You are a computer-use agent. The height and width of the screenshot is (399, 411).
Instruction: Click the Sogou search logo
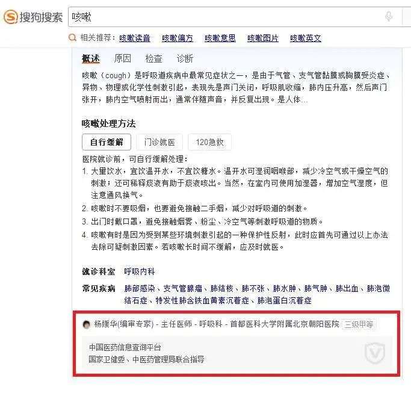33,17
